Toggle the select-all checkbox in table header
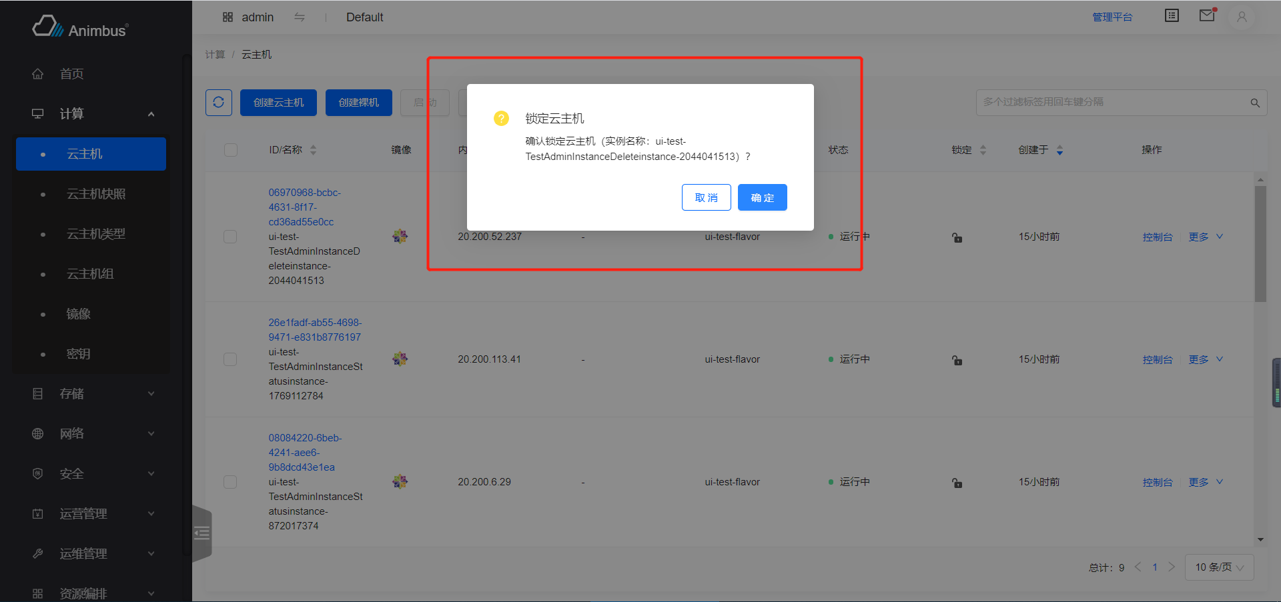This screenshot has width=1281, height=602. point(231,150)
